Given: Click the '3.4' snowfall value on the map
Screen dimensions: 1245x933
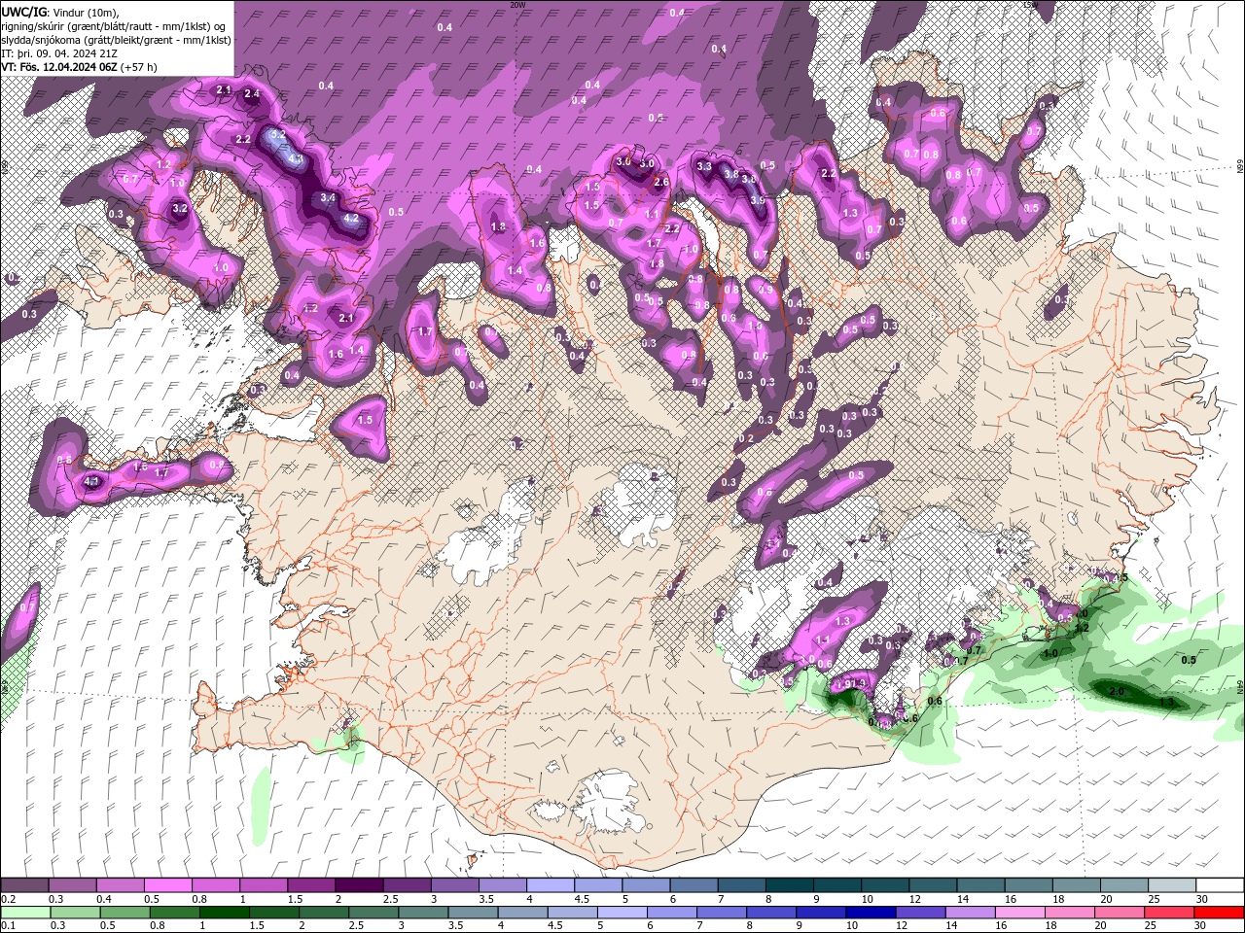Looking at the screenshot, I should point(328,197).
